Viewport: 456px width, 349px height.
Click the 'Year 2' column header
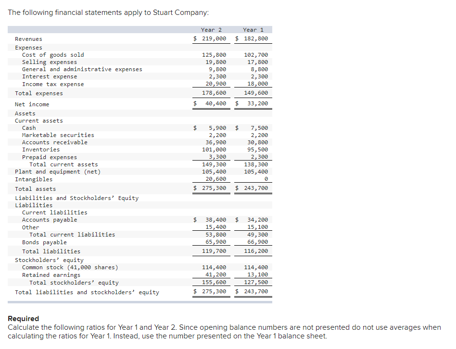tap(211, 30)
